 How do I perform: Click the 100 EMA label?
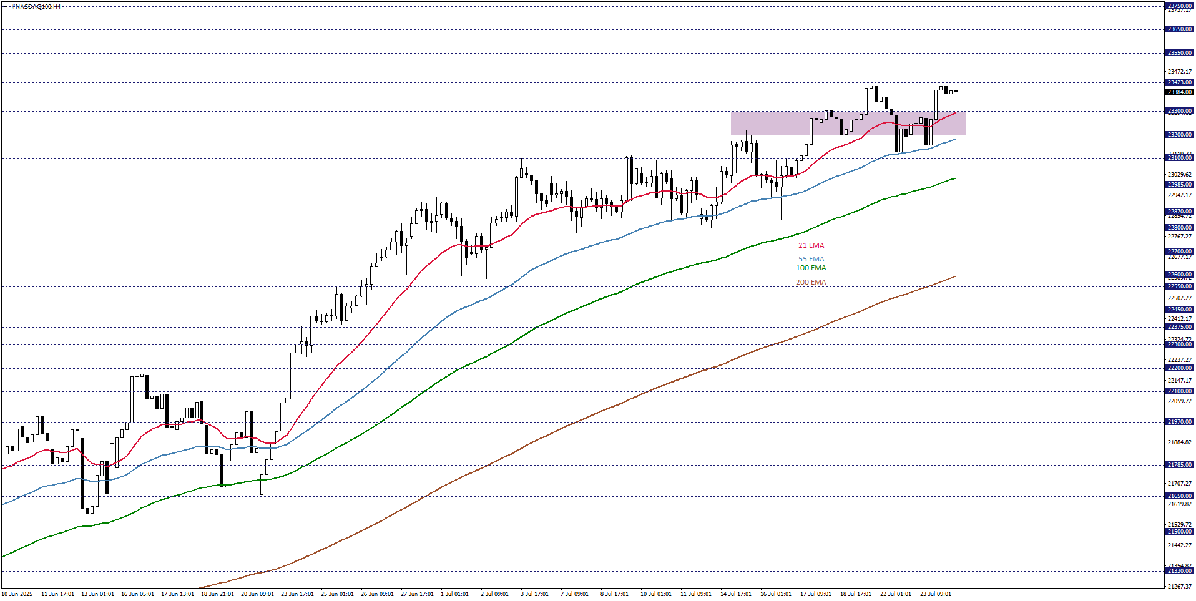(x=811, y=268)
